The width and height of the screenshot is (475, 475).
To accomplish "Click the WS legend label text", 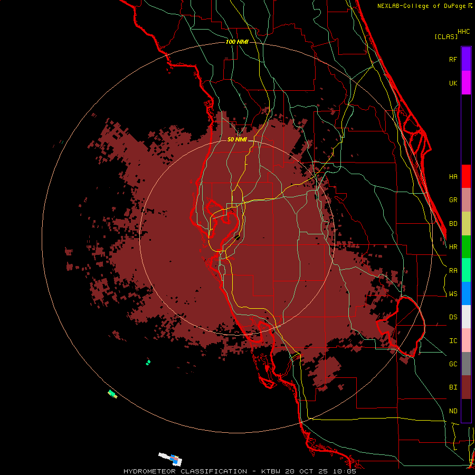I will coord(453,293).
